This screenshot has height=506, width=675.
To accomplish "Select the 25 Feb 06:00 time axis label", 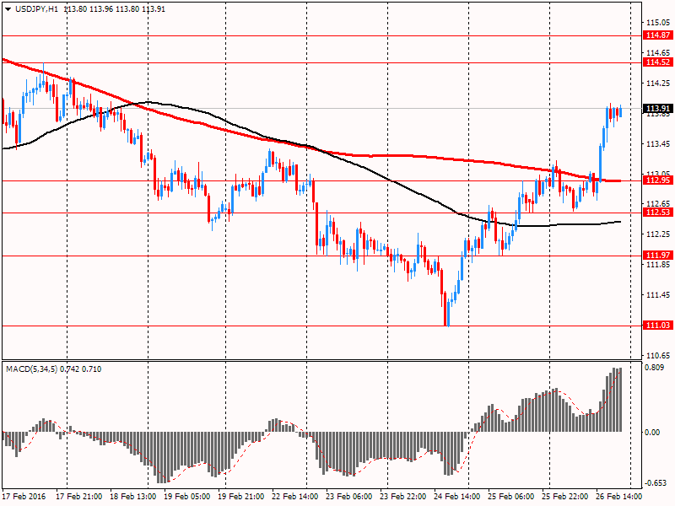I will (511, 496).
